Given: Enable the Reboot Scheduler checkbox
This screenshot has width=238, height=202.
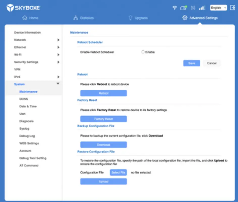Looking at the screenshot, I should point(143,52).
